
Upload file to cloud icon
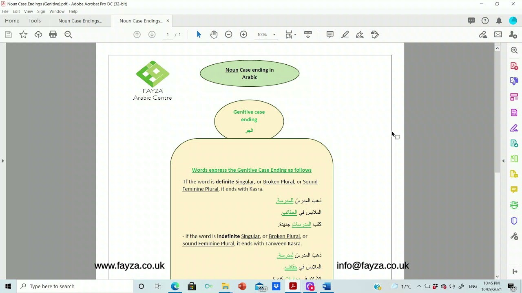click(x=38, y=35)
